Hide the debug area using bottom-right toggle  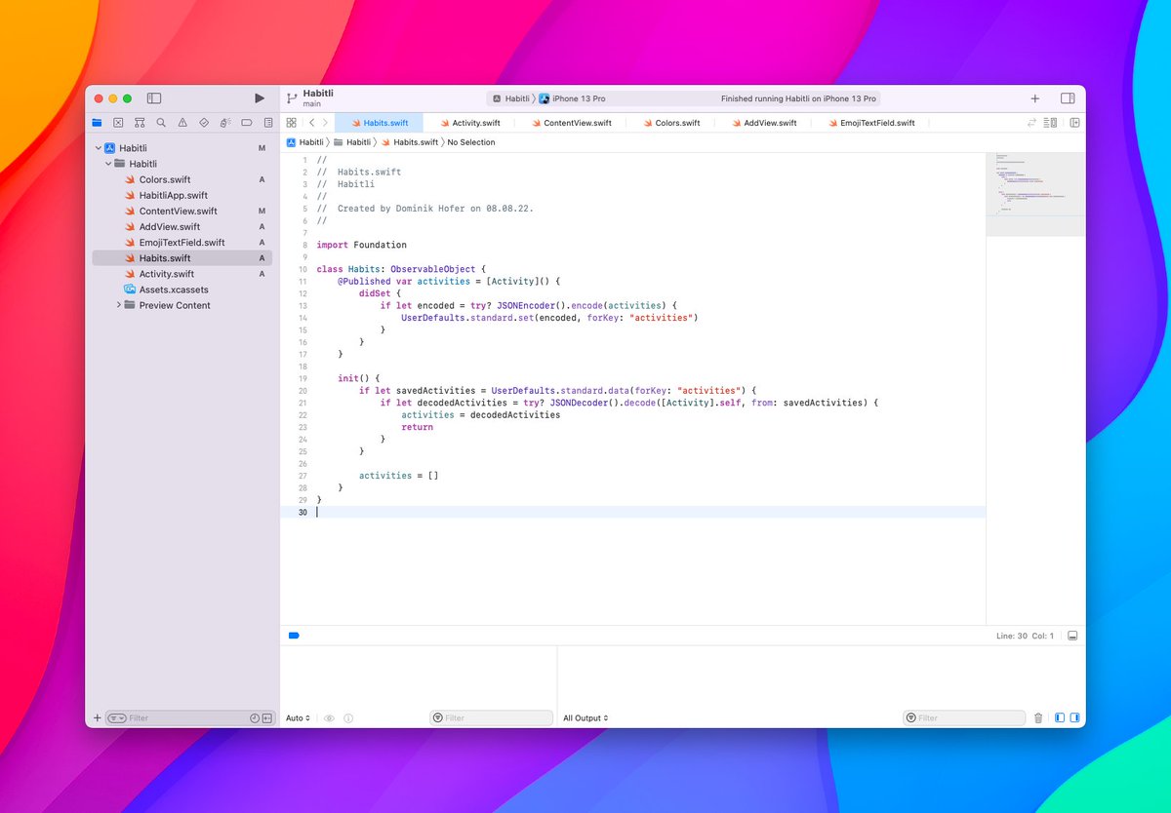click(1072, 636)
